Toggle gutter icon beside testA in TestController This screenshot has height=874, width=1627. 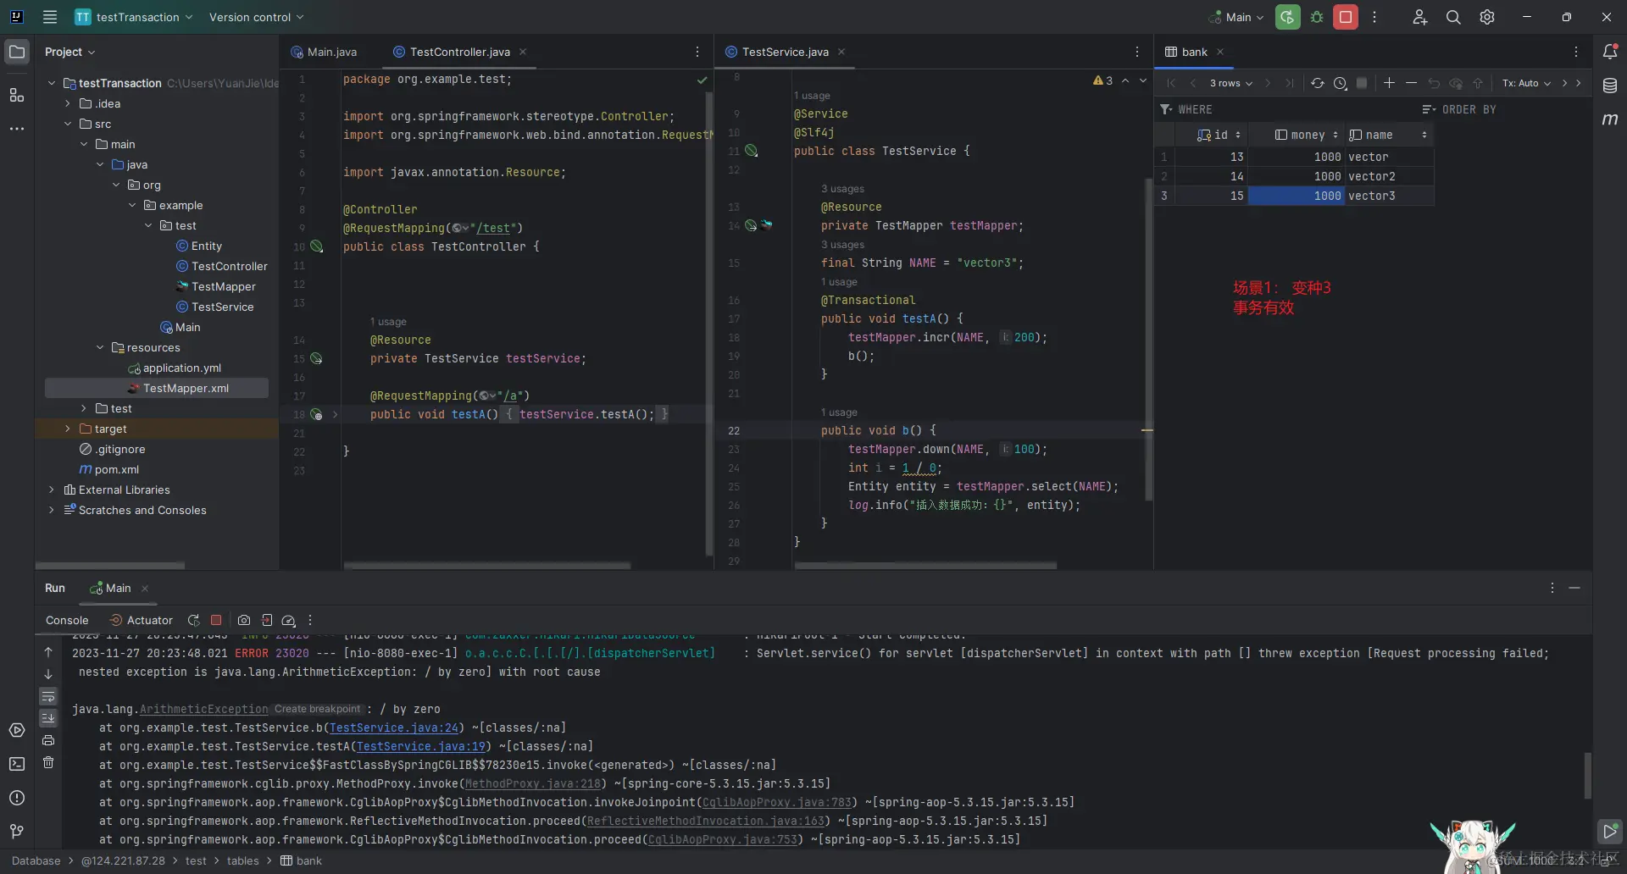pyautogui.click(x=316, y=415)
